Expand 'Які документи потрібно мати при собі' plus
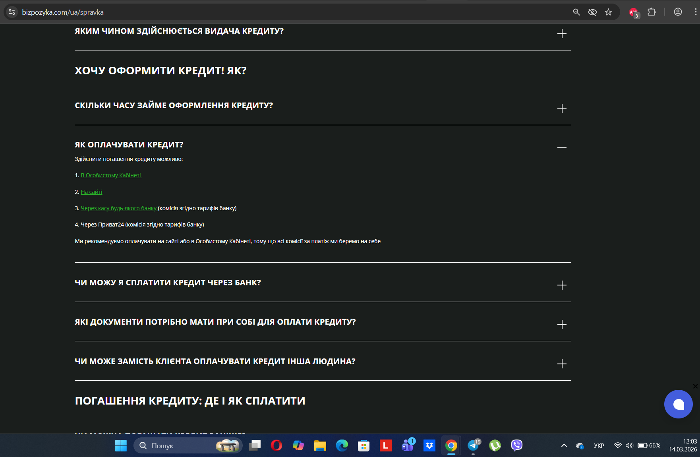This screenshot has height=457, width=700. coord(562,325)
